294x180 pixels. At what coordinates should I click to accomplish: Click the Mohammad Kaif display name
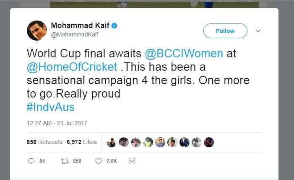click(80, 26)
